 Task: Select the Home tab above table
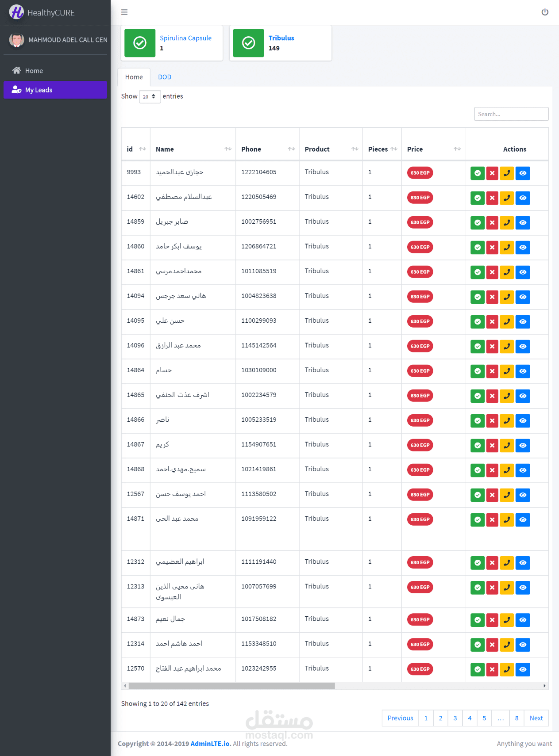coord(134,77)
